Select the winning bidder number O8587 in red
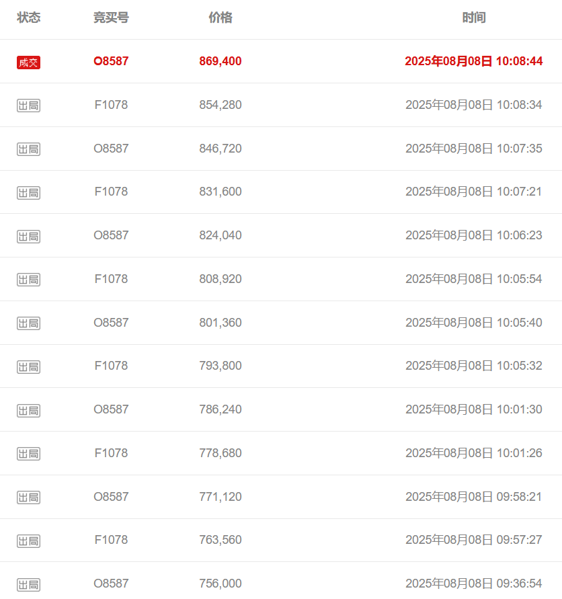This screenshot has width=562, height=599. coord(111,61)
